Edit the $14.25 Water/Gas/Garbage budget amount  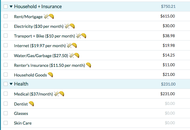[x=169, y=55]
